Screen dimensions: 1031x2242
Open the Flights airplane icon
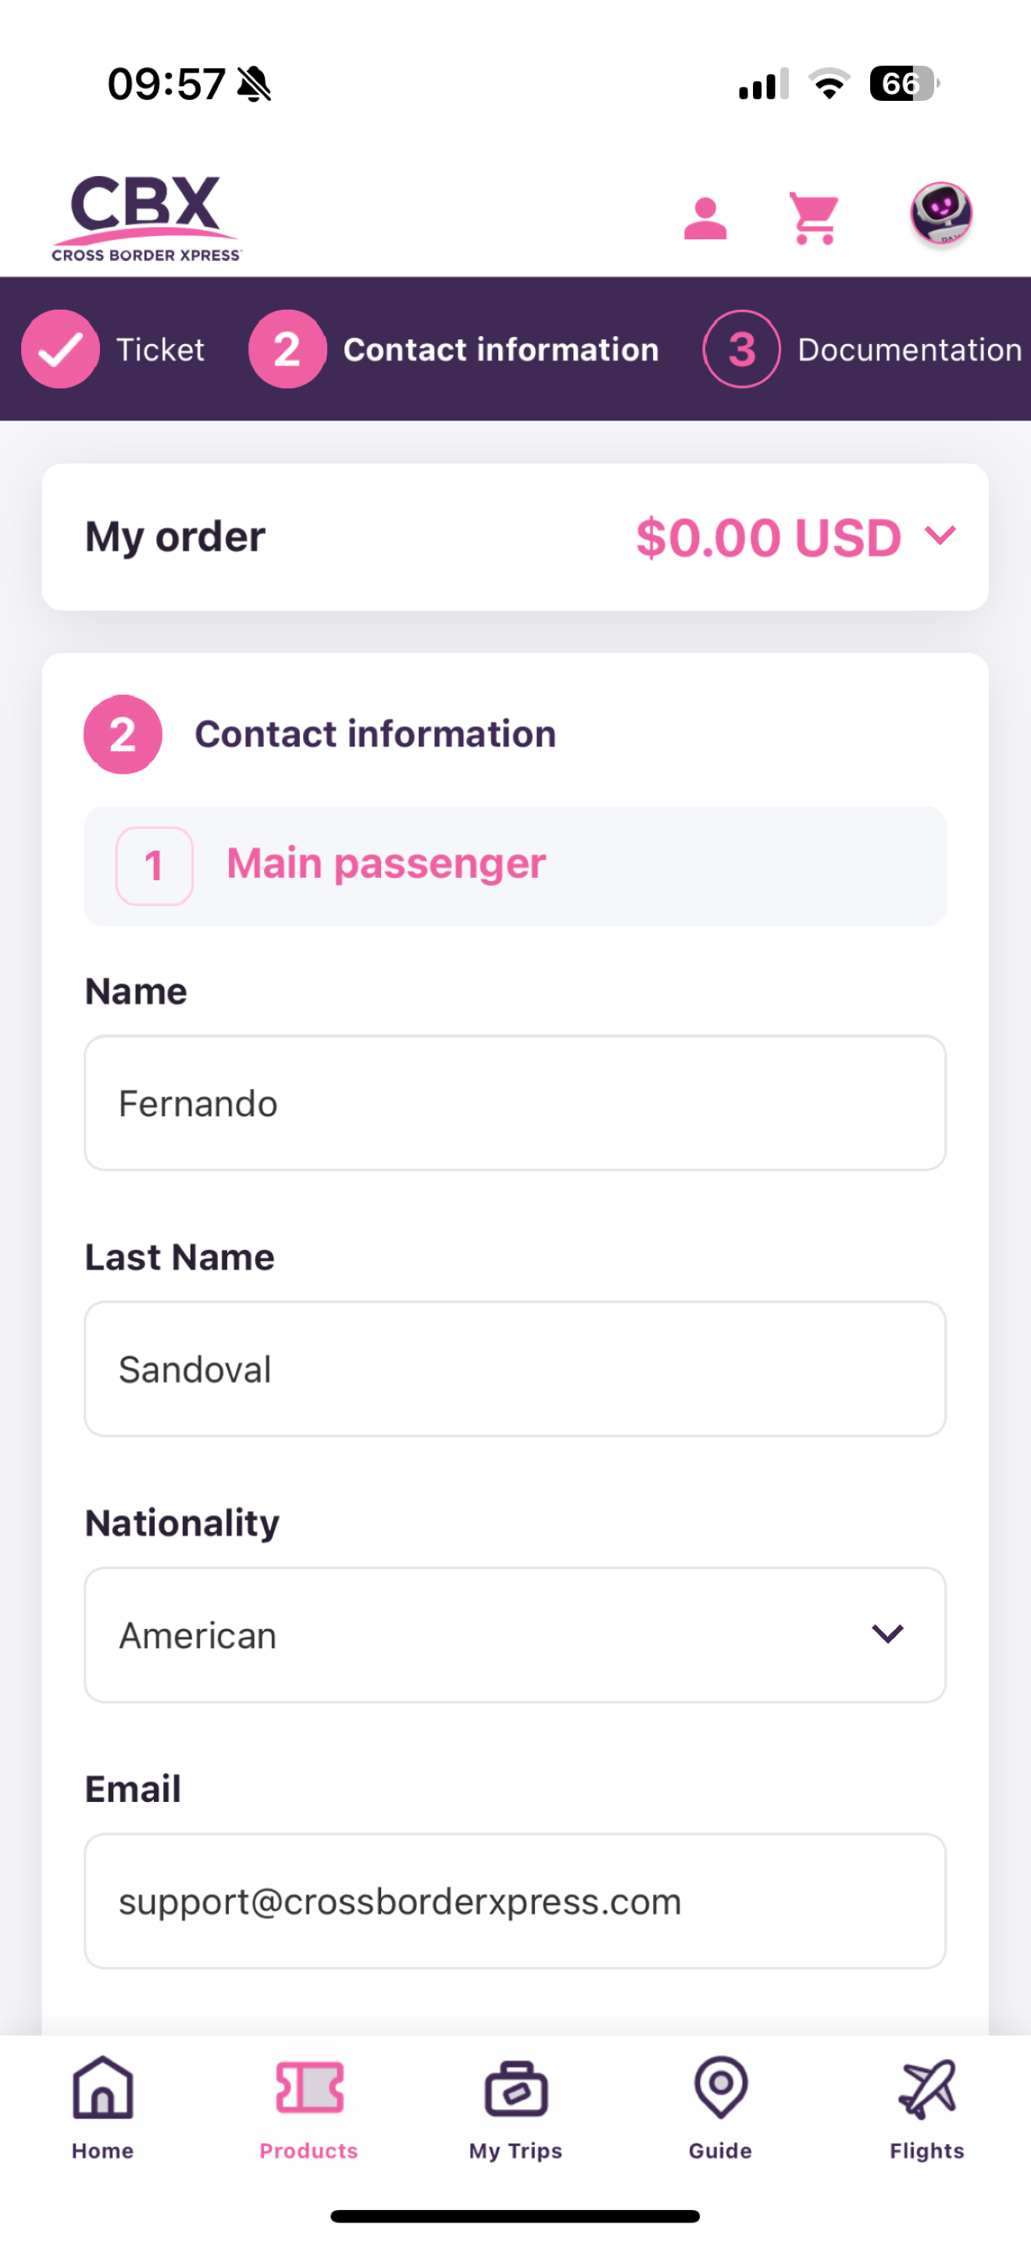[926, 2089]
